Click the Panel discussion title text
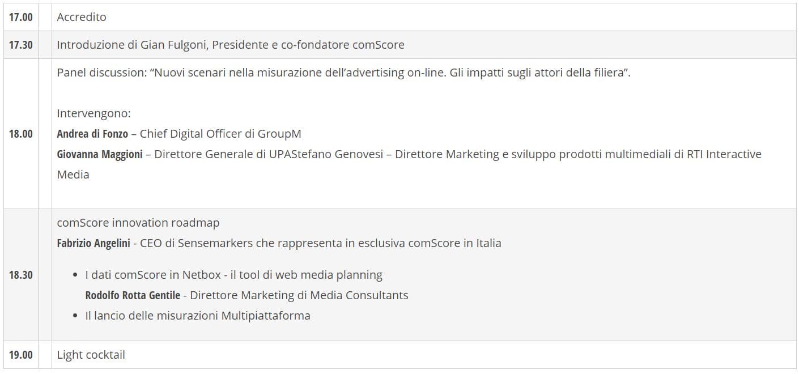 click(343, 73)
